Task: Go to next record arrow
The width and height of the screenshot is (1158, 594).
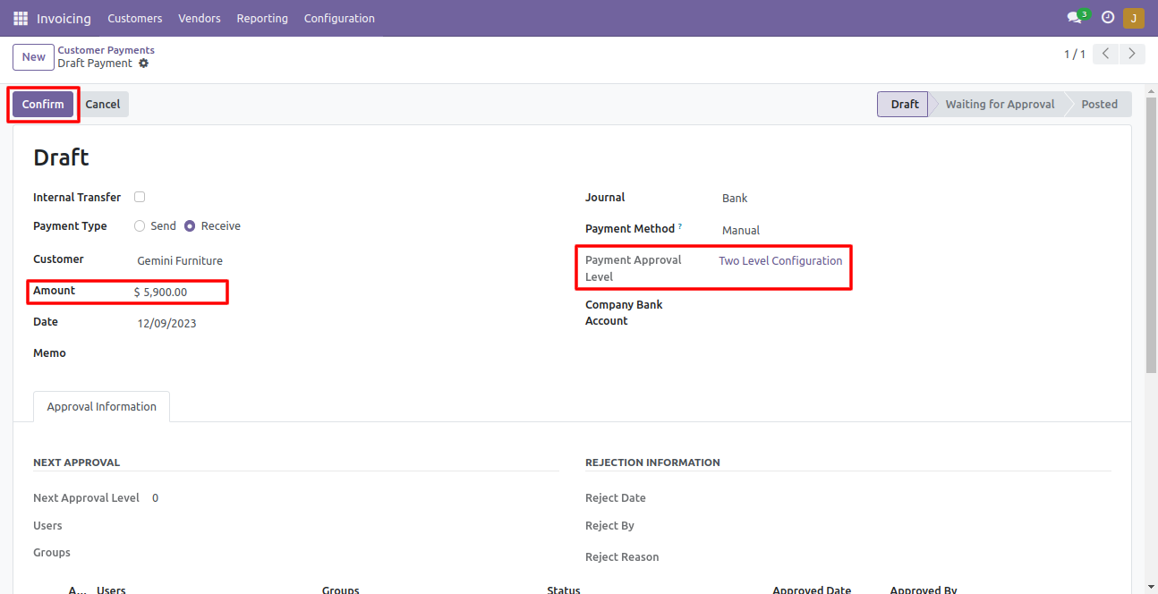Action: (1133, 55)
